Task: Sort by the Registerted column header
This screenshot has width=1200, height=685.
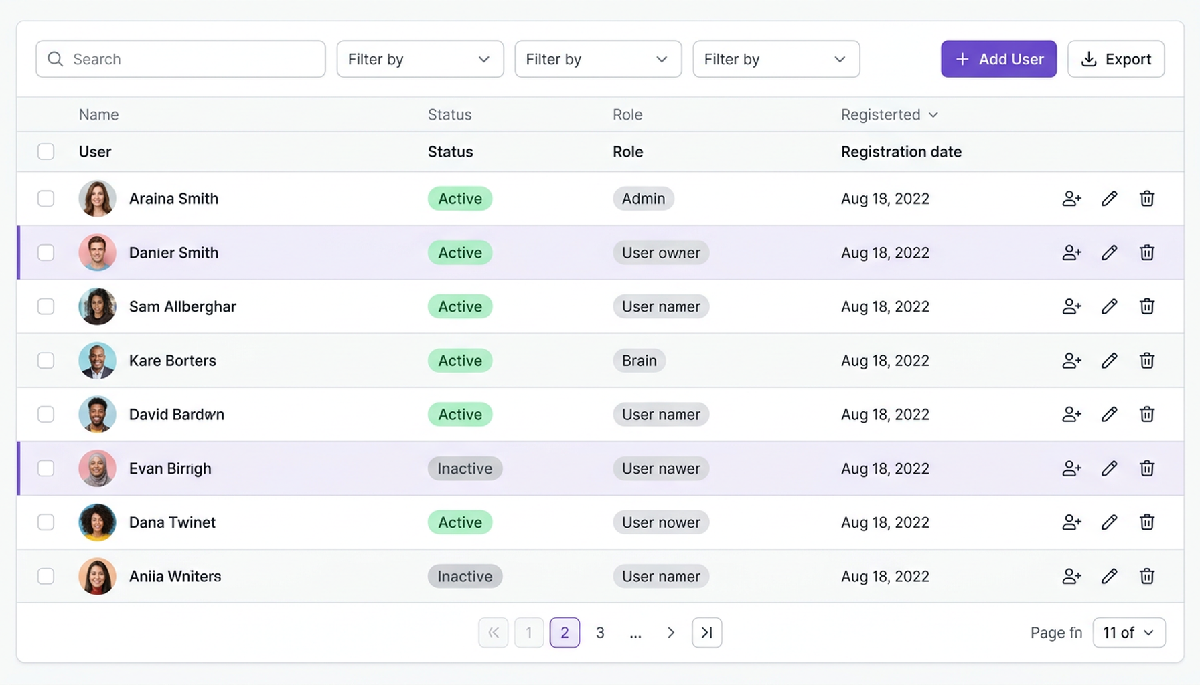Action: click(x=889, y=115)
